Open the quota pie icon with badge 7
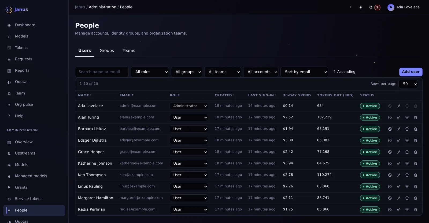This screenshot has height=223, width=429. (374, 7)
